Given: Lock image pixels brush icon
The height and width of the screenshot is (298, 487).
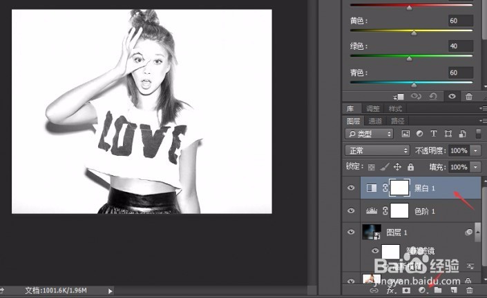Looking at the screenshot, I should coord(385,167).
